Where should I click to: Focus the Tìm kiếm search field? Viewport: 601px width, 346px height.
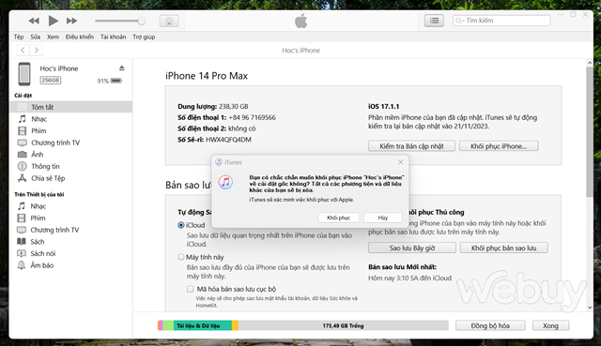click(501, 21)
